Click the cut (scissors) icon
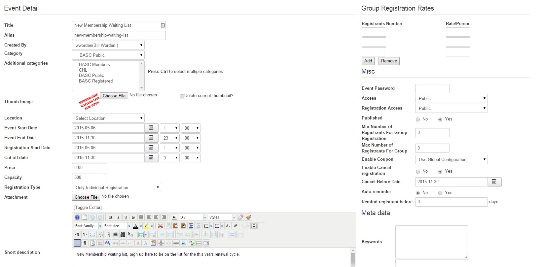543x267 pixels. (x=160, y=226)
